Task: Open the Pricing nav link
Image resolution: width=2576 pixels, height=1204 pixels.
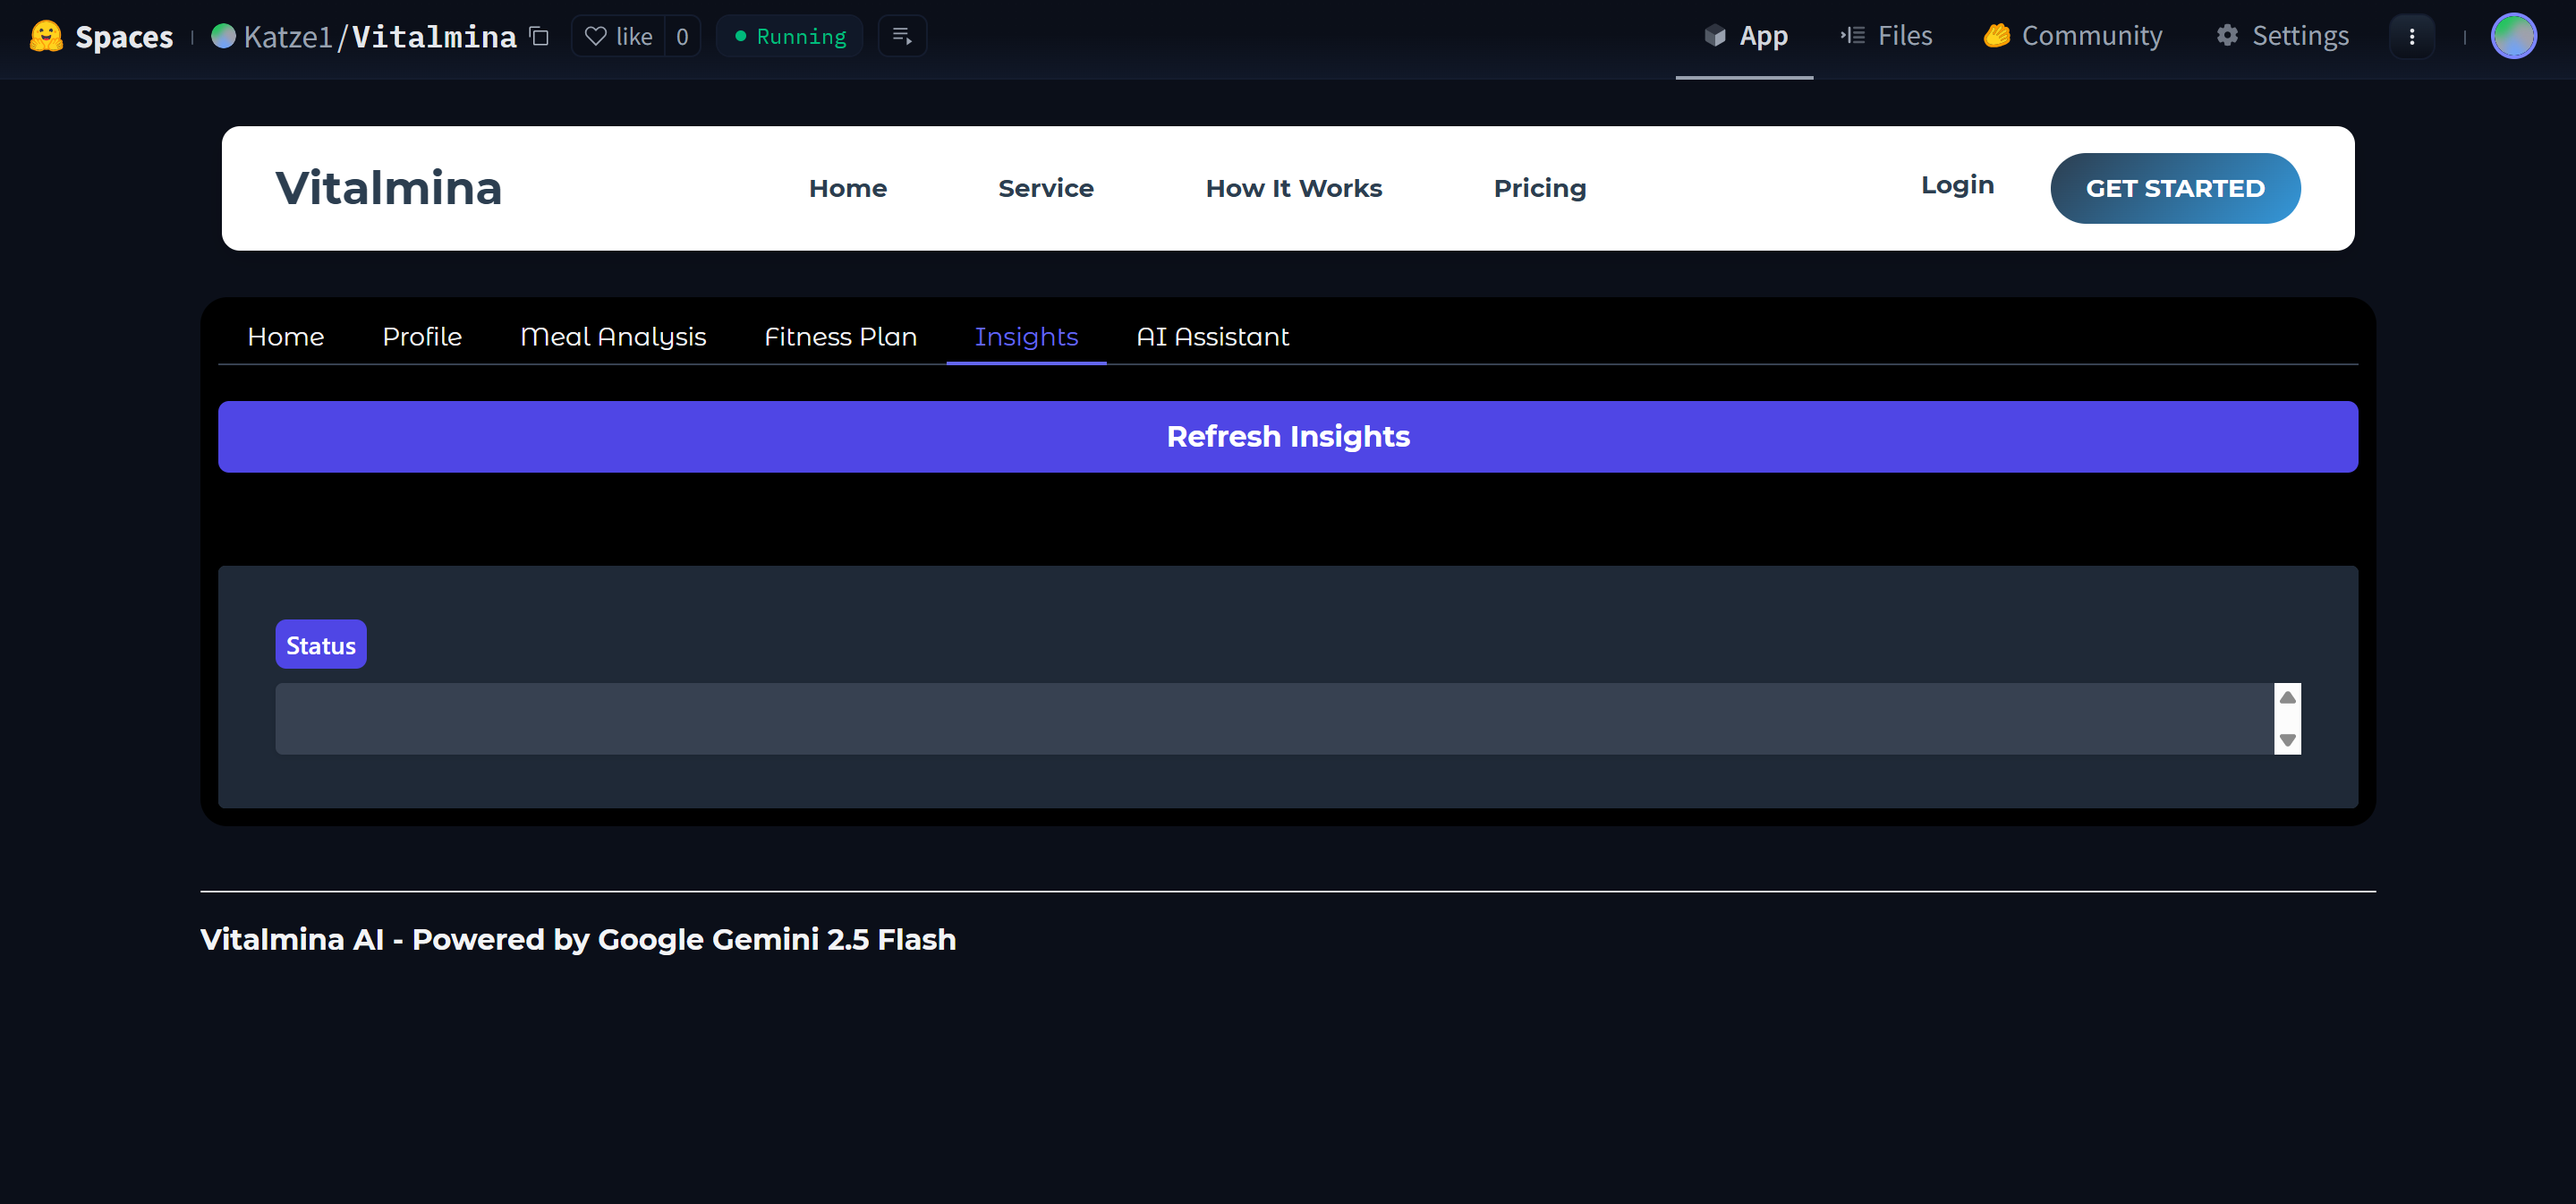Action: coord(1539,188)
